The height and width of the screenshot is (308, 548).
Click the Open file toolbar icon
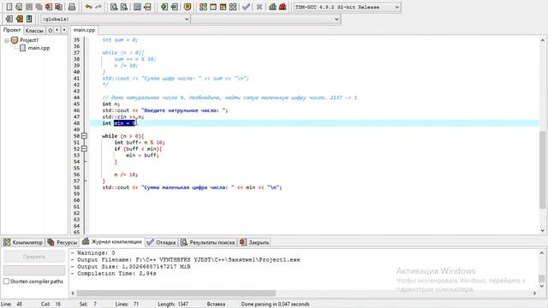[x=19, y=7]
